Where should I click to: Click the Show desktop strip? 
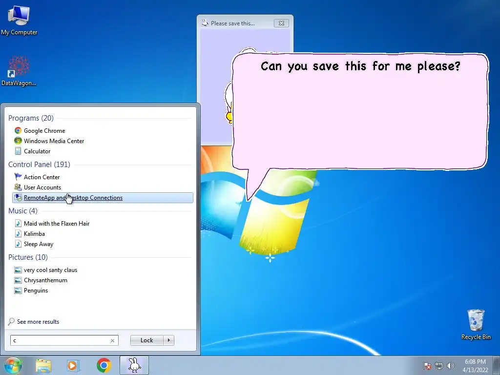[496, 365]
